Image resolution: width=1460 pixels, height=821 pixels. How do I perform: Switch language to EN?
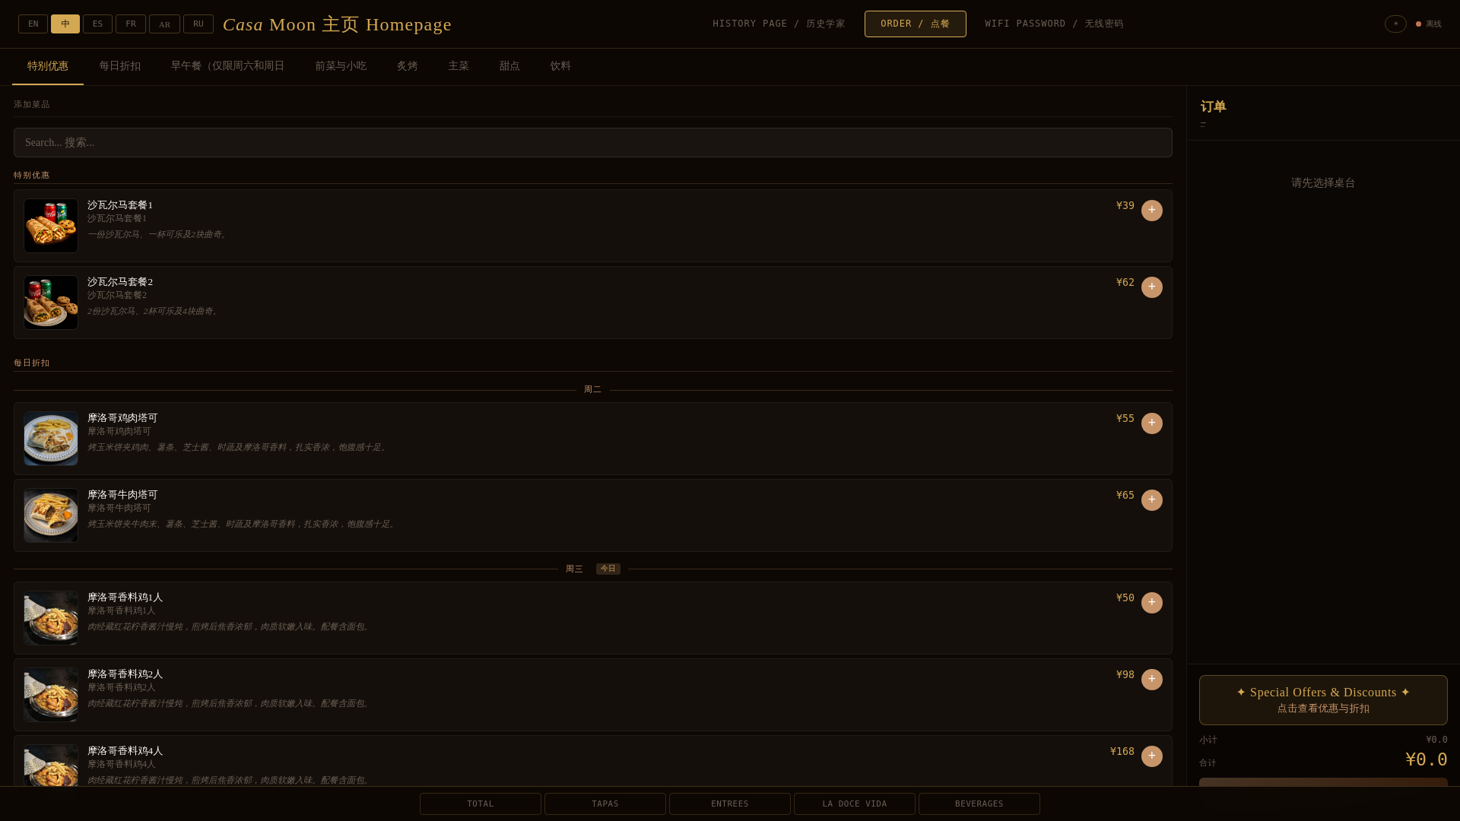point(33,24)
